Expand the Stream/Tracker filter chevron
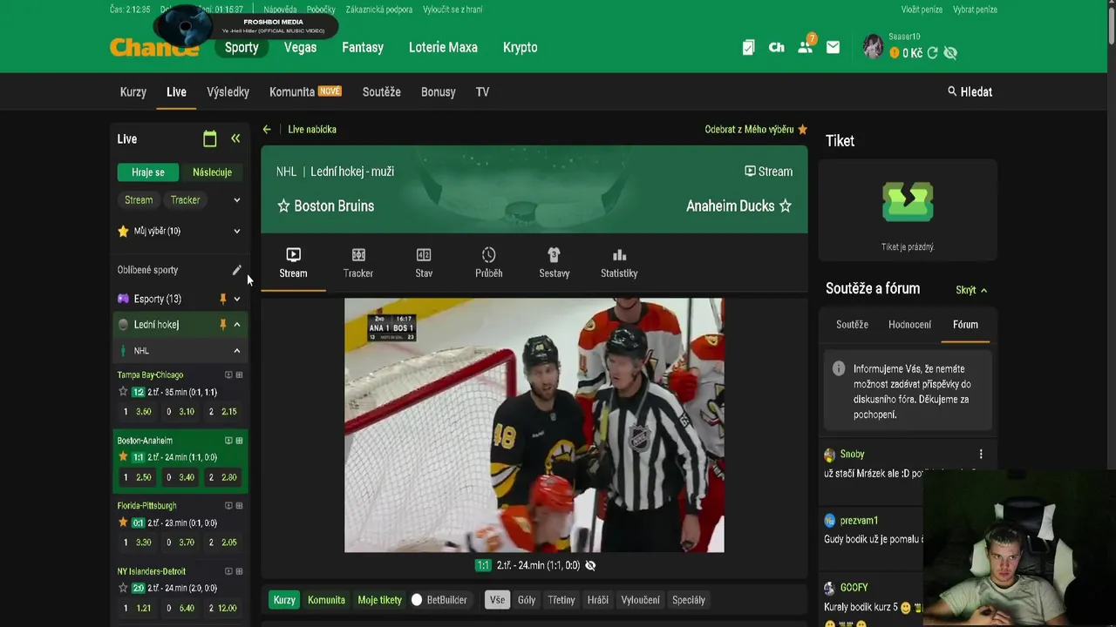The width and height of the screenshot is (1116, 627). 236,200
